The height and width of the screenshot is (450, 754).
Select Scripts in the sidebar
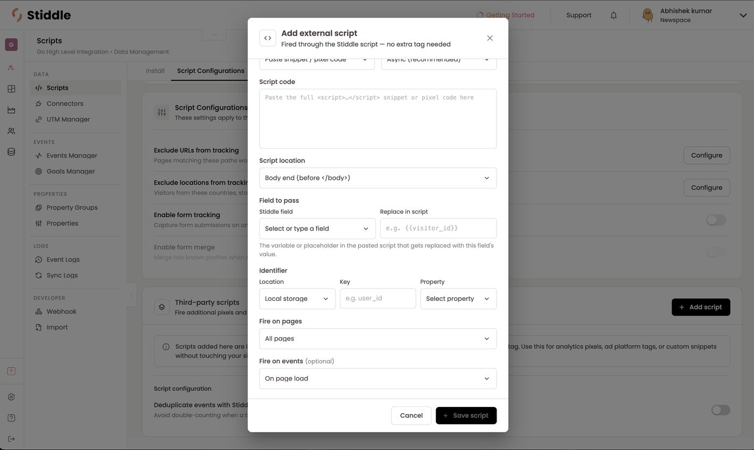pyautogui.click(x=75, y=88)
